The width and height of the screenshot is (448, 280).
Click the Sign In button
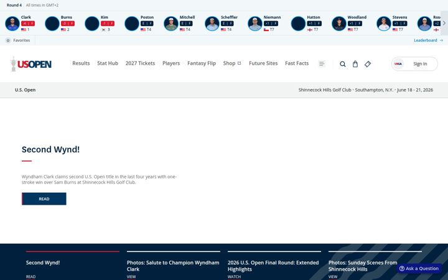[x=414, y=63]
